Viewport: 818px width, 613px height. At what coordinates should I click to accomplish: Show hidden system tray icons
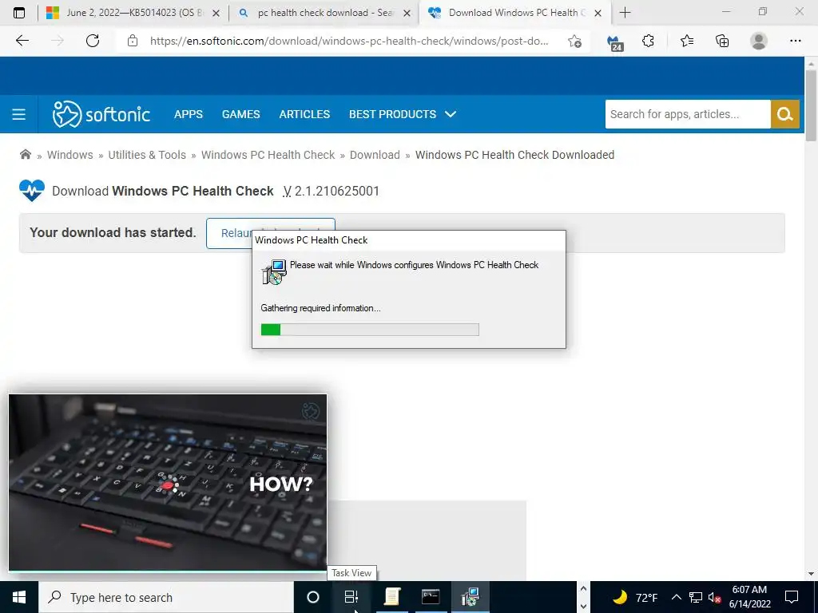coord(676,597)
